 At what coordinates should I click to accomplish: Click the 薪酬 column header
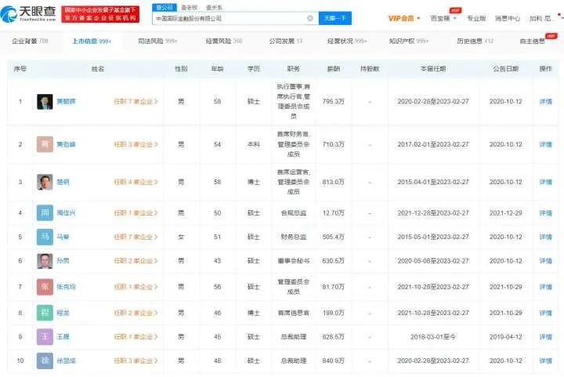tap(334, 68)
